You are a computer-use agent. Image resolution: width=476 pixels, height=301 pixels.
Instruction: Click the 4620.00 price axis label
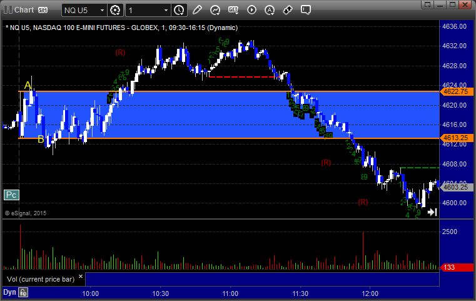(x=455, y=105)
